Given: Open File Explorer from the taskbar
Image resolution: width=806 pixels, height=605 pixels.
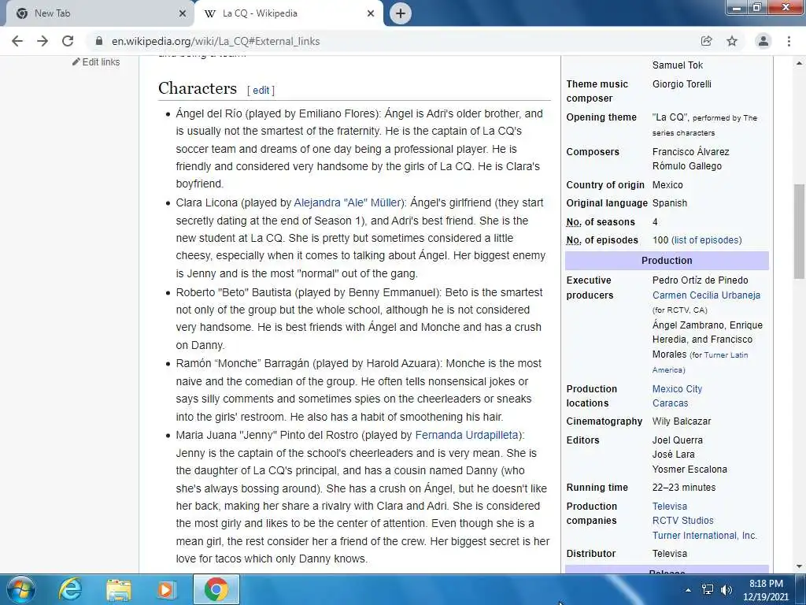Looking at the screenshot, I should [x=119, y=589].
